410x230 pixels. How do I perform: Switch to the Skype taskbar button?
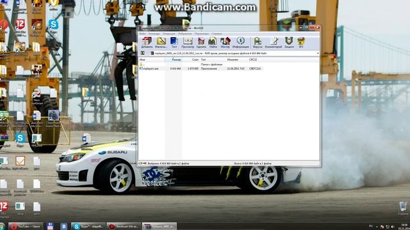(88, 226)
